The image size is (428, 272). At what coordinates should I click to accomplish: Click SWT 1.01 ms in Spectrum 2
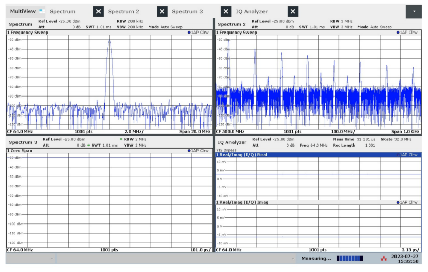[x=312, y=27]
